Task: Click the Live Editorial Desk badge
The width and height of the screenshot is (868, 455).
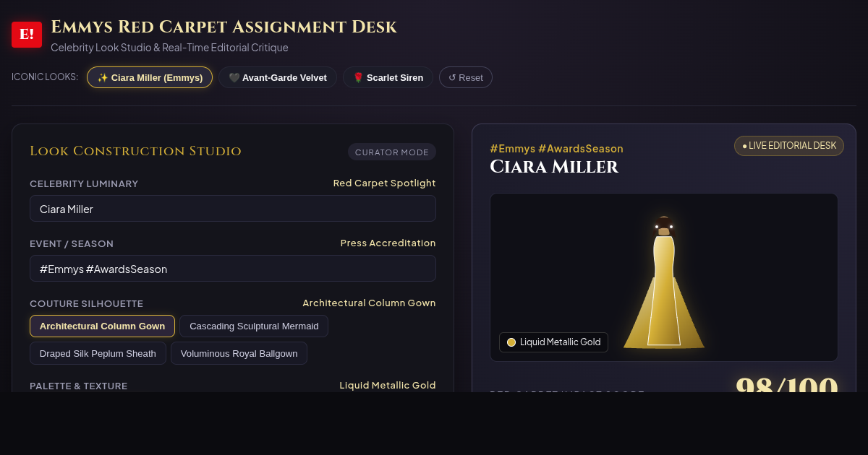Action: click(x=789, y=146)
